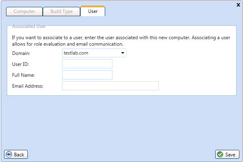Open the testlab.com domain combo box

94,53
